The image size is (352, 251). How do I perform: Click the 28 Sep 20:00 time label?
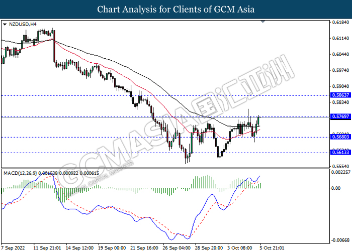pos(209,248)
